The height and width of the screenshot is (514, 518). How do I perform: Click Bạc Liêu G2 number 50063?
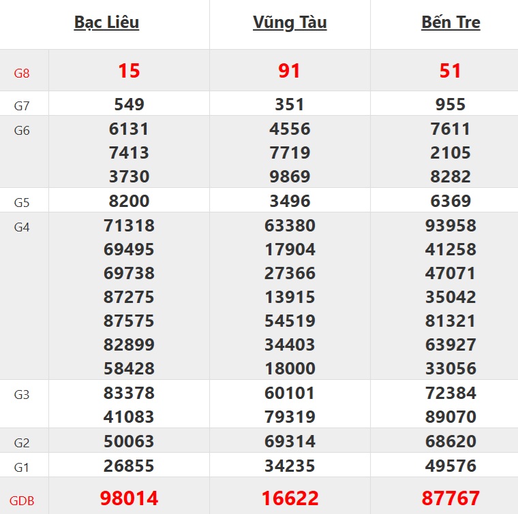click(129, 441)
